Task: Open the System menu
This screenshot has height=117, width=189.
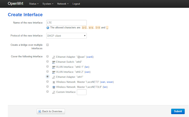Action: [48, 4]
